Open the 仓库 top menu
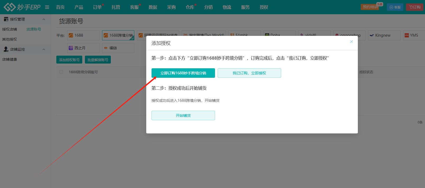425x188 pixels. 190,7
